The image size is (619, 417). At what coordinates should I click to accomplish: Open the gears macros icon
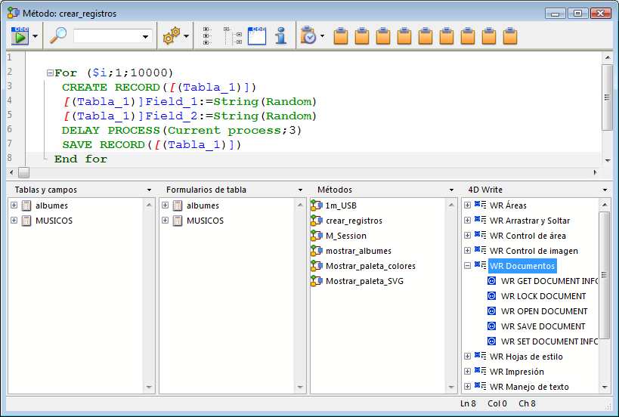point(172,36)
